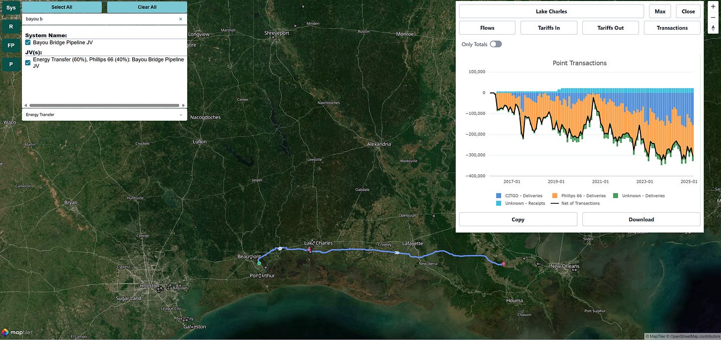Click the Clear All button
Image resolution: width=721 pixels, height=340 pixels.
[147, 7]
